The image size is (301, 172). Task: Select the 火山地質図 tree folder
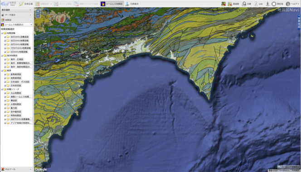pyautogui.click(x=15, y=93)
